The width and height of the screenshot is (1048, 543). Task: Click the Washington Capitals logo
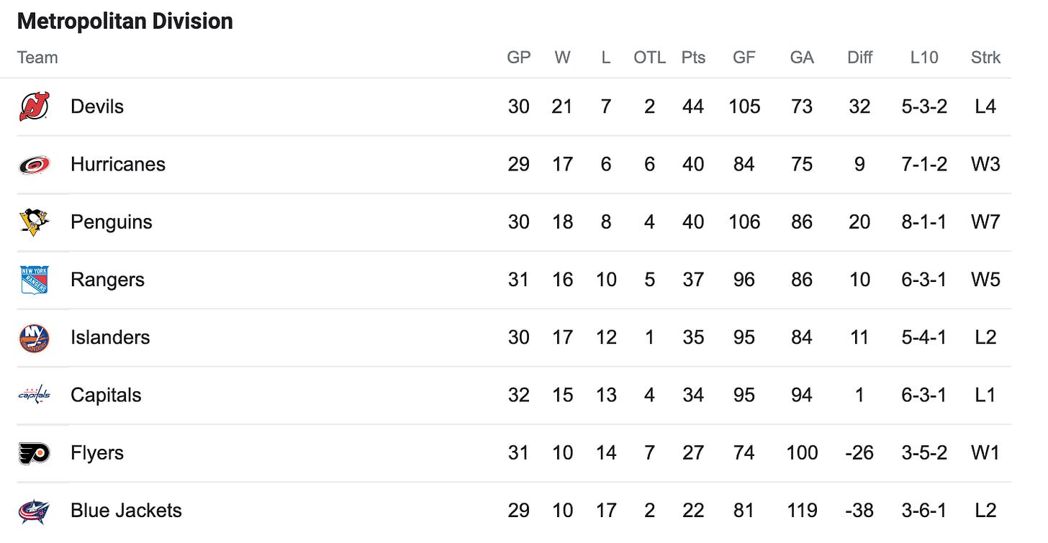[x=34, y=395]
